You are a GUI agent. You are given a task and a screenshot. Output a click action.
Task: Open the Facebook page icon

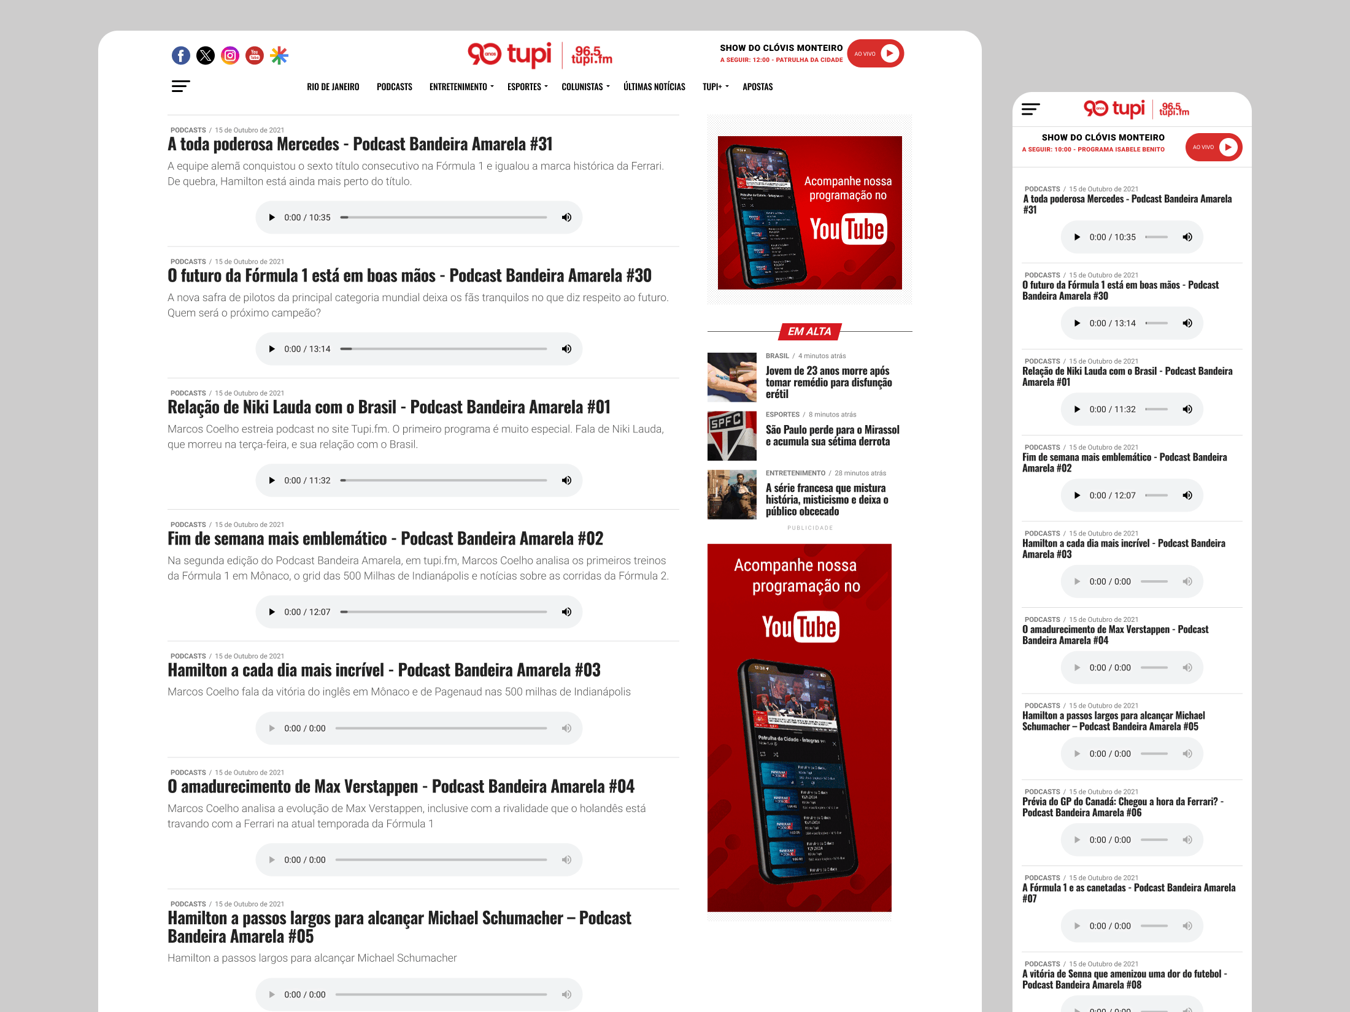tap(181, 55)
